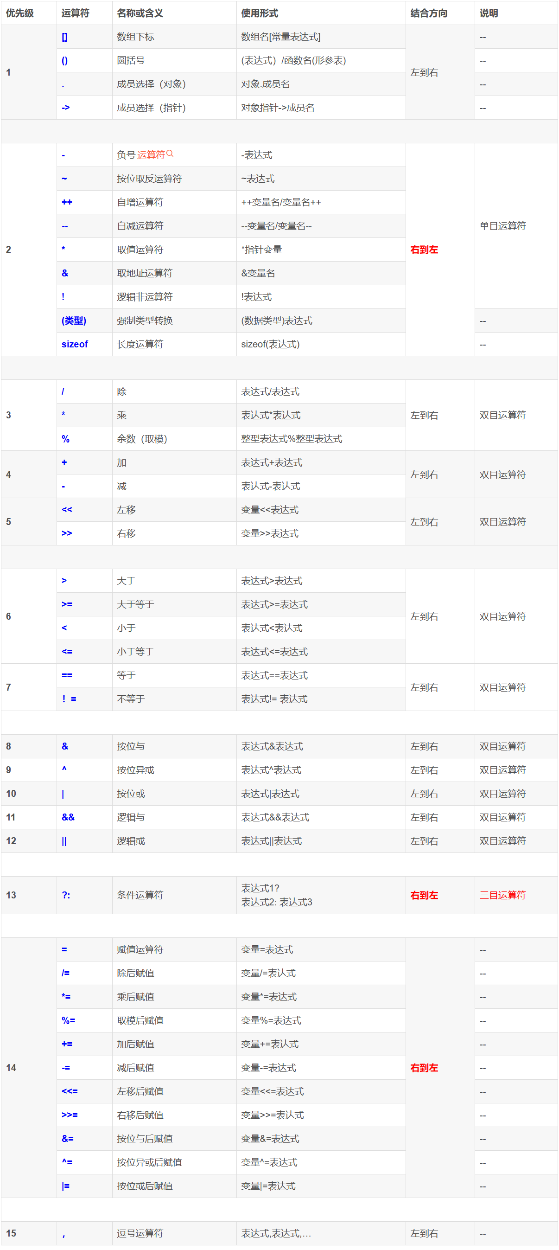Click the 取地址运算符 name cell

(174, 273)
